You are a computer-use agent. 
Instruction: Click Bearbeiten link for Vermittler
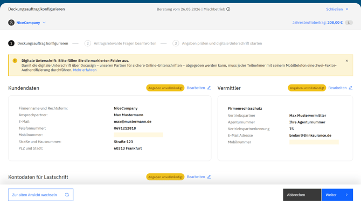337,88
